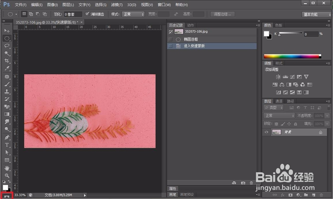
Task: Expand status bar info arrow
Action: [85, 195]
